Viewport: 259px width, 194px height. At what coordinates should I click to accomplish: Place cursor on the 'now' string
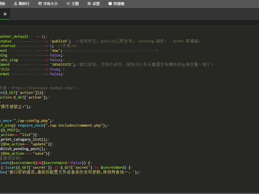click(56, 50)
